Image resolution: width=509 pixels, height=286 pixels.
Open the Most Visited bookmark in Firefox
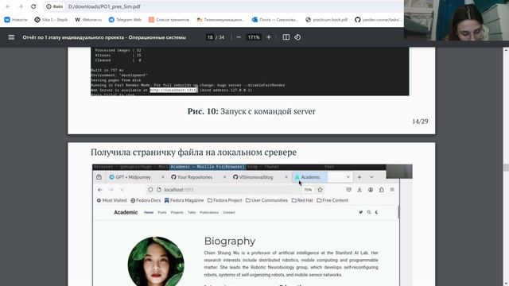111,200
